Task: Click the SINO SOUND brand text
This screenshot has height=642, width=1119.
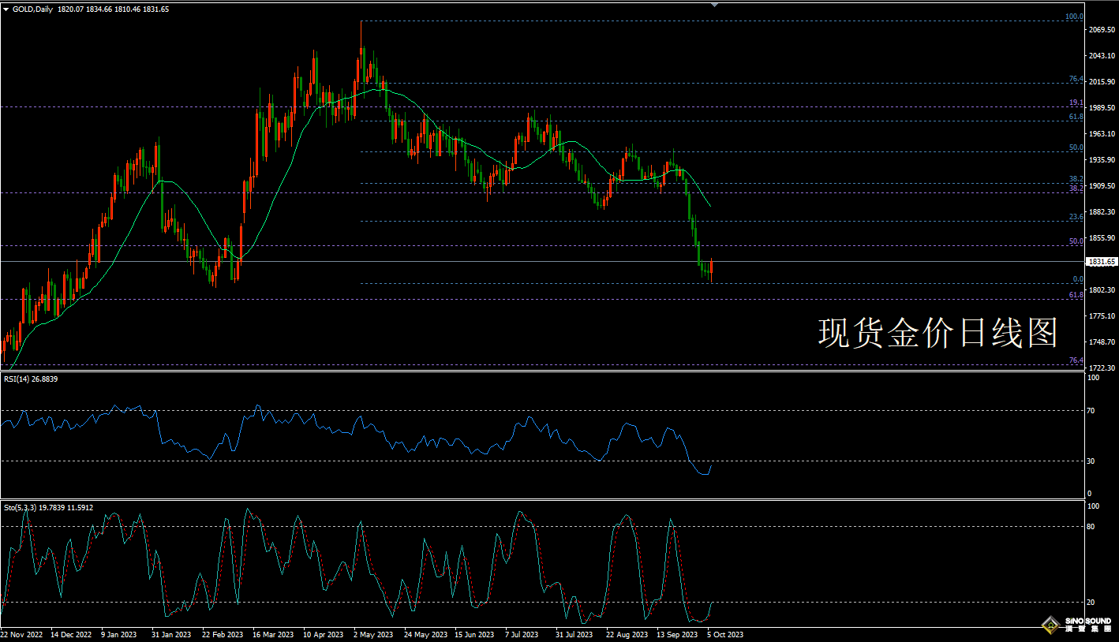Action: coord(1087,621)
